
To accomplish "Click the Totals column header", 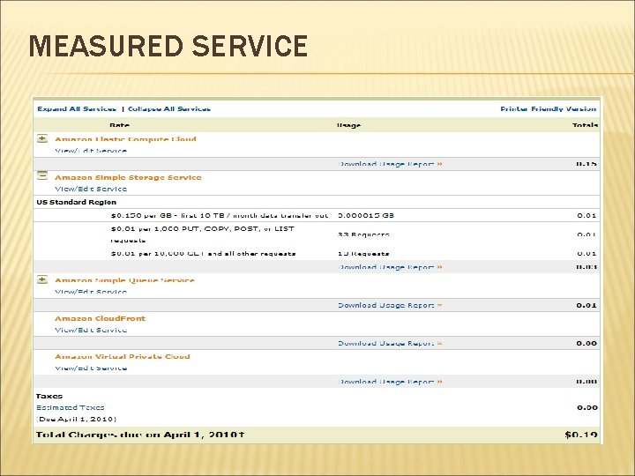I will pos(586,125).
